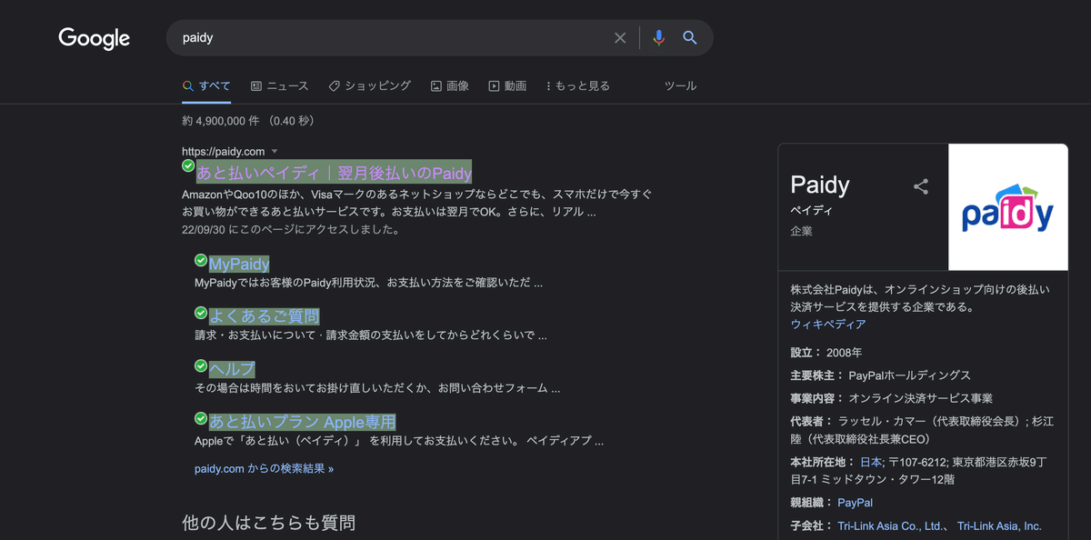Click the 日本 link under 本社所在地
The image size is (1091, 540).
tap(871, 462)
